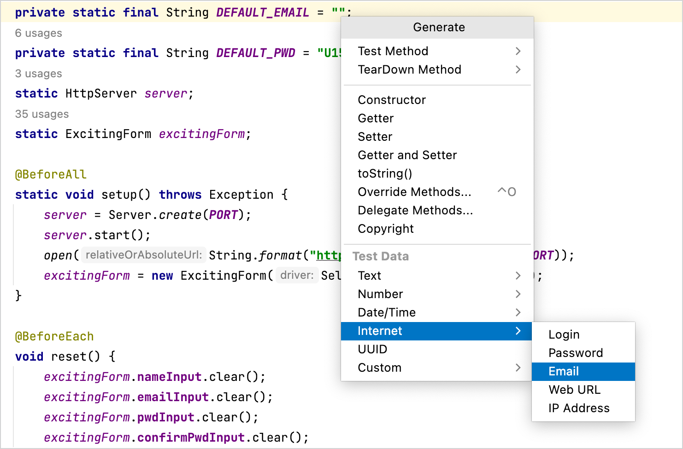Viewport: 683px width, 449px height.
Task: Choose Getter and Setter option
Action: (437, 155)
